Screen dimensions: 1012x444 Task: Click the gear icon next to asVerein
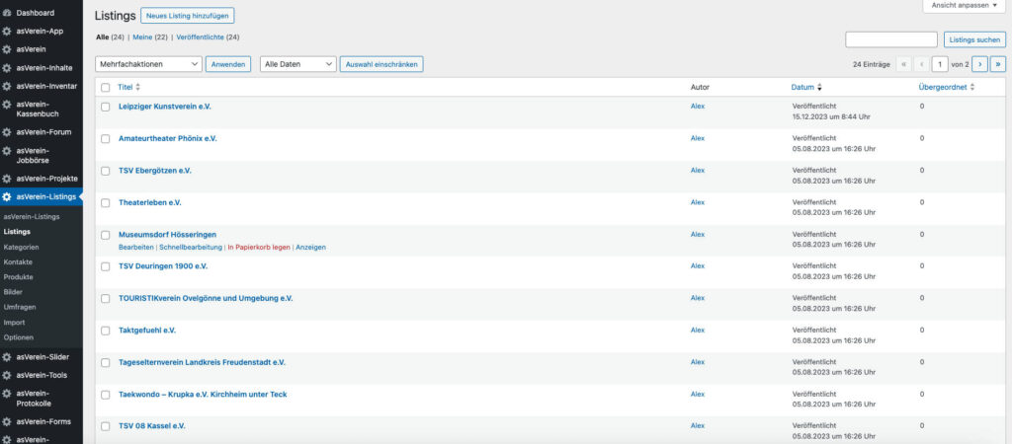7,49
